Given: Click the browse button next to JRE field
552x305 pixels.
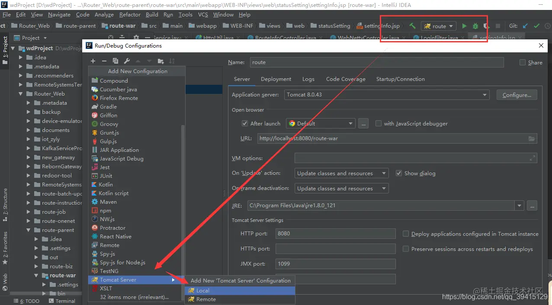Looking at the screenshot, I should 532,205.
